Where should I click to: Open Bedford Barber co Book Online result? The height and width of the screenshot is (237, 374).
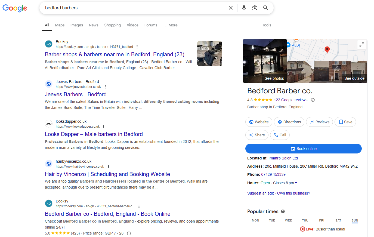click(x=107, y=214)
